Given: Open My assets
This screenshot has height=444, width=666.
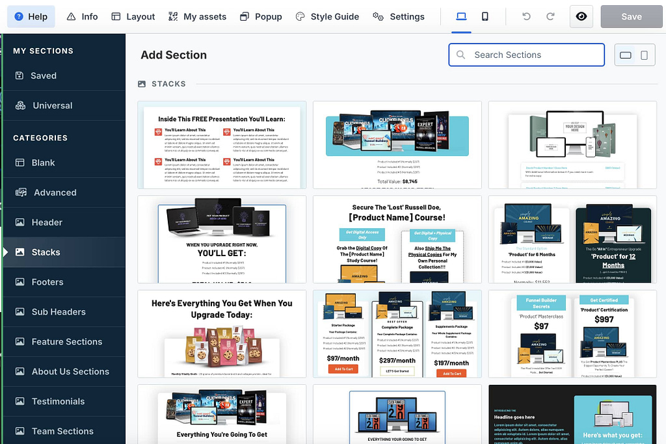Looking at the screenshot, I should [197, 16].
